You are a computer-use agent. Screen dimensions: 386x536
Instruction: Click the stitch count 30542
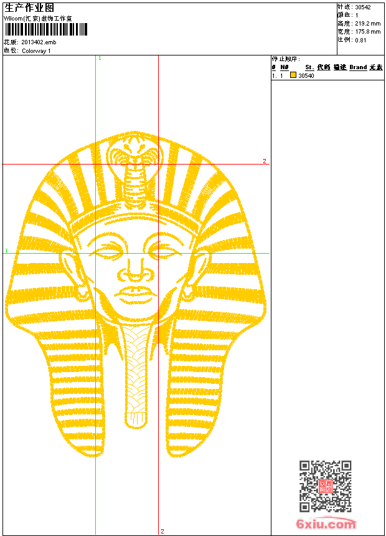coord(363,7)
